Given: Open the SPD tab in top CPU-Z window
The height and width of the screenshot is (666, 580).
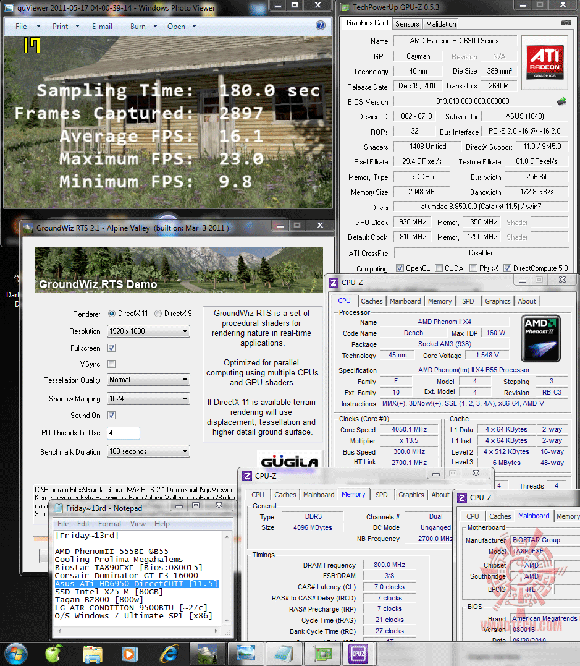Looking at the screenshot, I should [x=468, y=301].
